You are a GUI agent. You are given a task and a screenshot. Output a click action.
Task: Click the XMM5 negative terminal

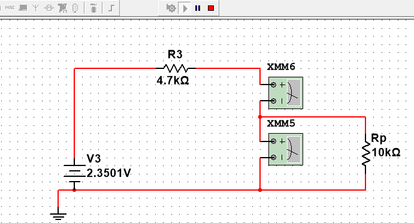[x=274, y=158]
